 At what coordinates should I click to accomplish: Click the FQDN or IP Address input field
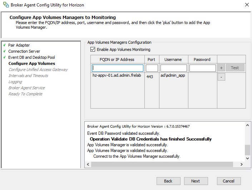point(118,68)
